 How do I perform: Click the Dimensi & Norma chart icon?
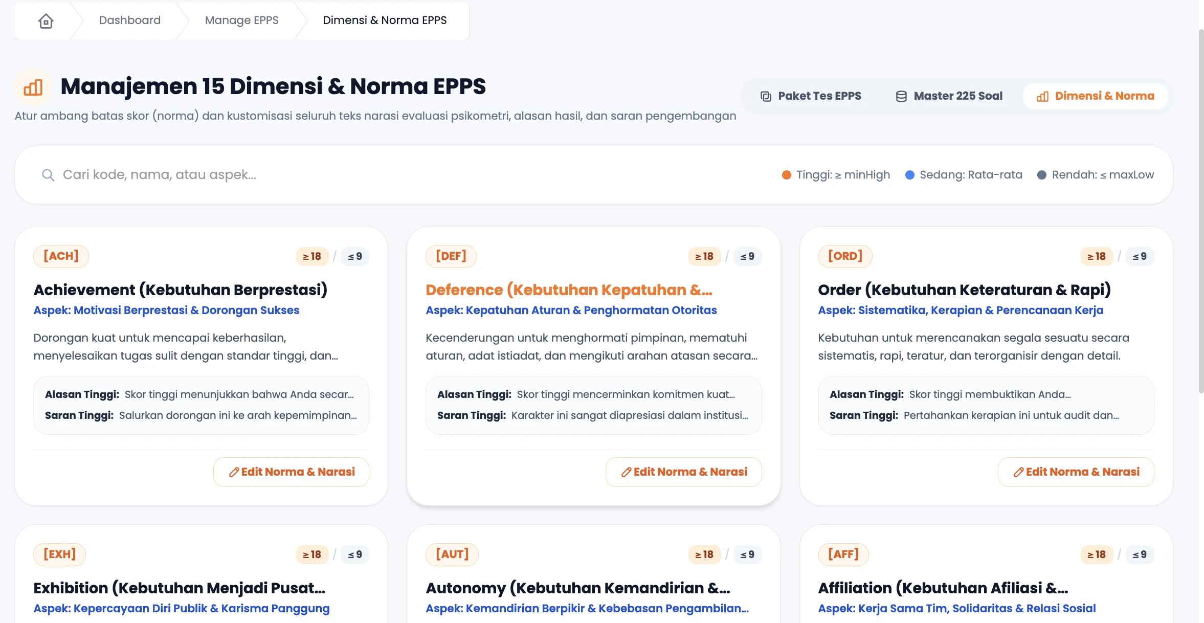point(1042,96)
